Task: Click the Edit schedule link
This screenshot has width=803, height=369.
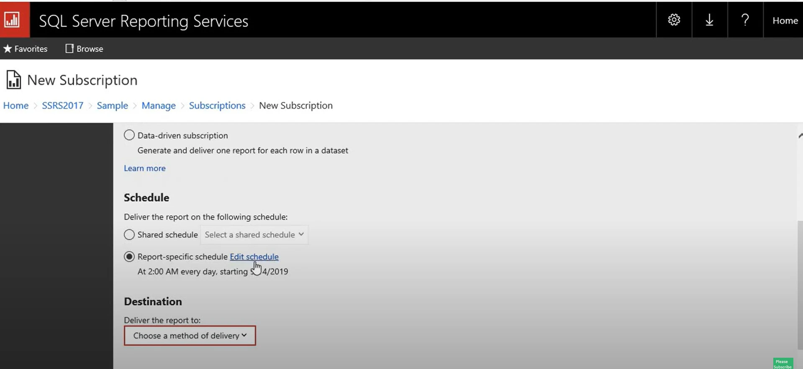Action: (x=254, y=257)
